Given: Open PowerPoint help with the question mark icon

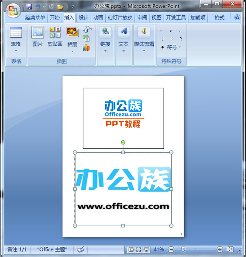Looking at the screenshot, I should coord(237,17).
